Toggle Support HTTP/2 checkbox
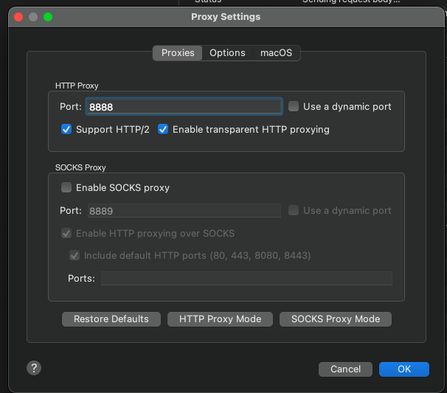Viewport: 447px width, 393px height. coord(66,129)
